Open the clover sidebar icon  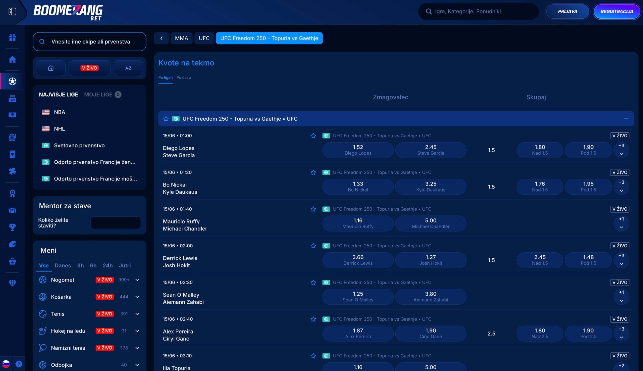(12, 171)
